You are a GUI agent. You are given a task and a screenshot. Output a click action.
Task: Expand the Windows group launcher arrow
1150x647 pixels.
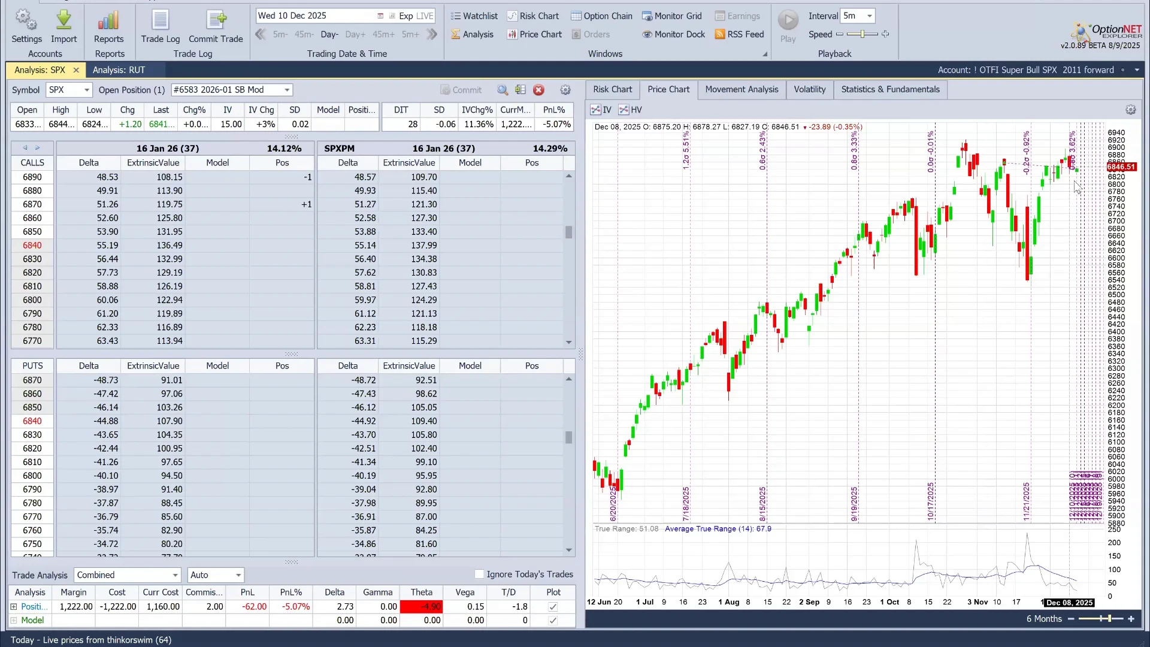[765, 55]
